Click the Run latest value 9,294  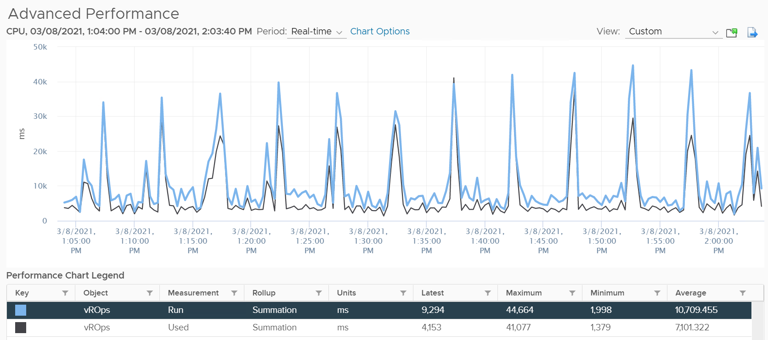coord(433,310)
